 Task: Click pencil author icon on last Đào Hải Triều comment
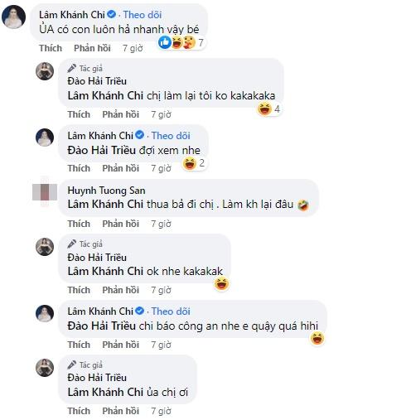click(72, 364)
